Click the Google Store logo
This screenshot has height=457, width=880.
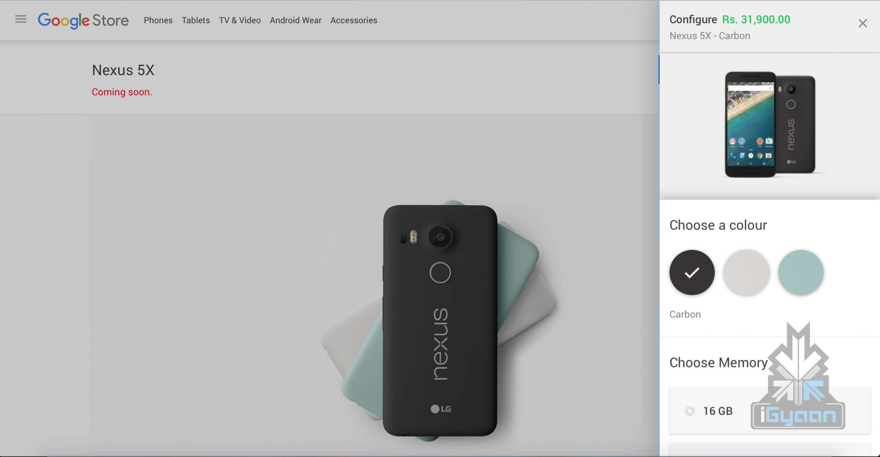pos(83,20)
